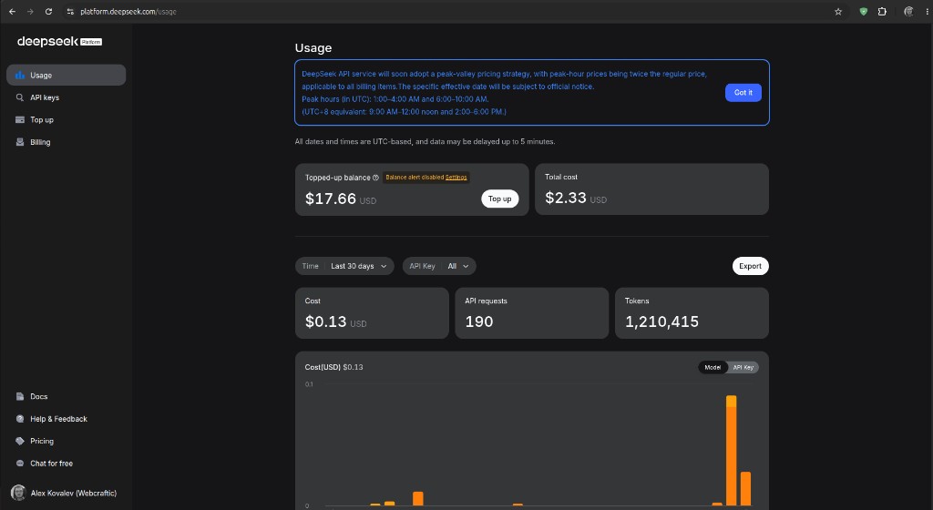The width and height of the screenshot is (933, 510).
Task: Open site info icon in address bar
Action: (x=70, y=11)
